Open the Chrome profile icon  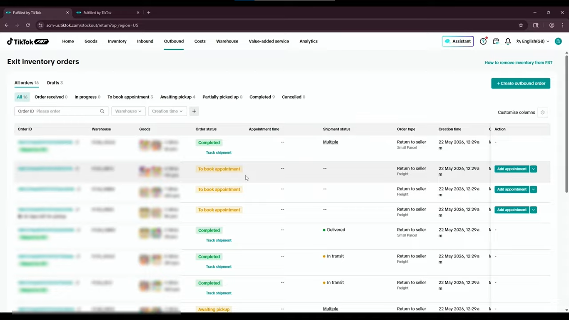(552, 25)
